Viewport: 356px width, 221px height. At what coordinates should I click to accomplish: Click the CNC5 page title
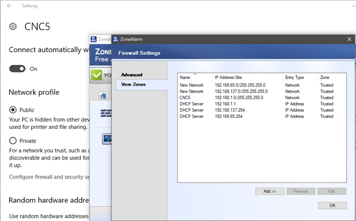37,26
